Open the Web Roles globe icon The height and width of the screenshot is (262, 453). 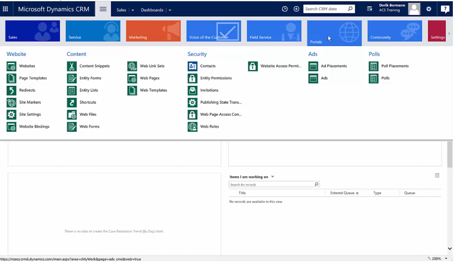192,127
